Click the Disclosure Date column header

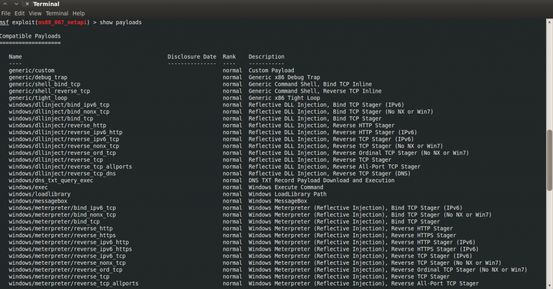pos(192,57)
